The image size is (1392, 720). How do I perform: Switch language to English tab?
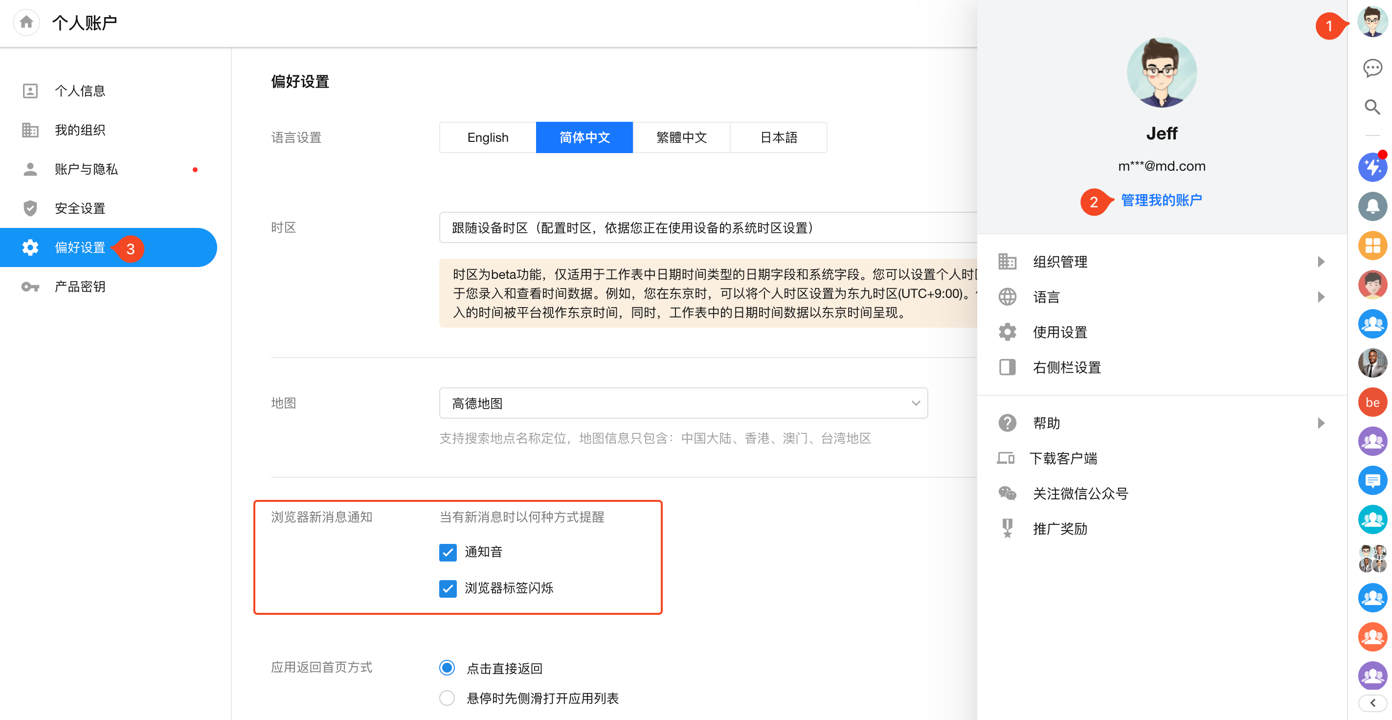point(488,137)
